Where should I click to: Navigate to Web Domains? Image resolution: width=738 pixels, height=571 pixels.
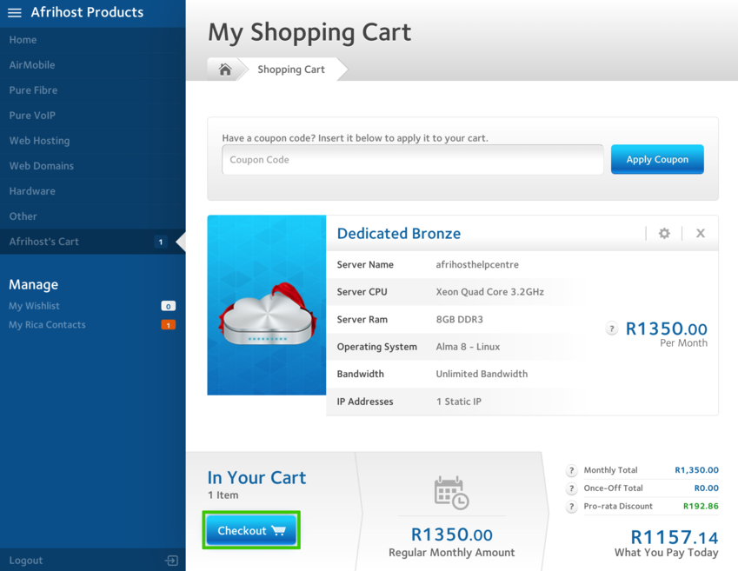point(42,166)
